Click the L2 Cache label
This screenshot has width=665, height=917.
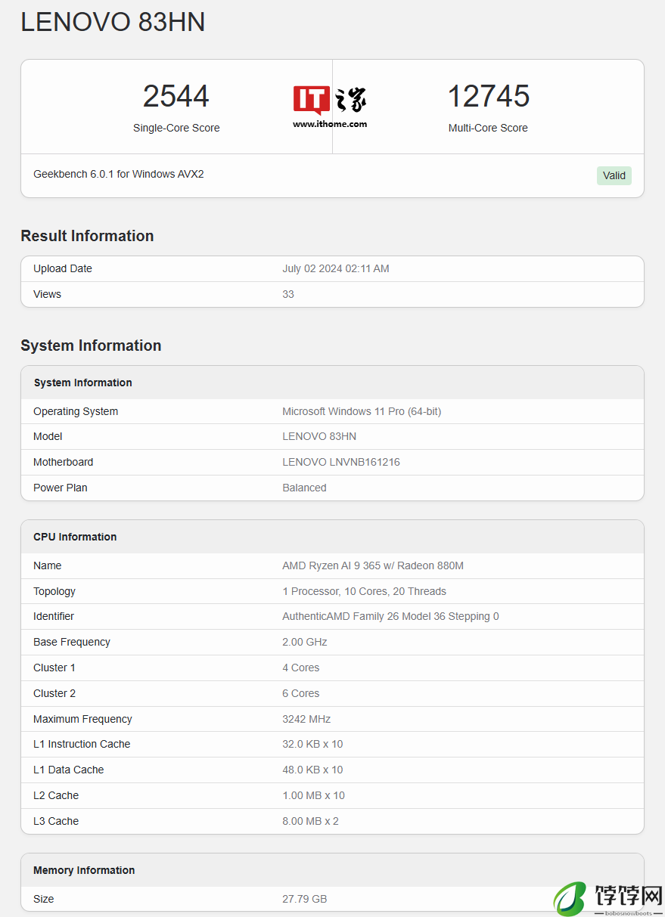point(56,795)
